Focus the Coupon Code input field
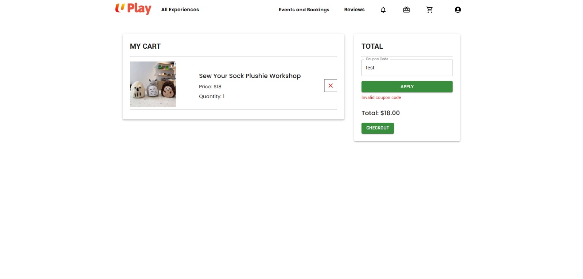 [x=407, y=68]
